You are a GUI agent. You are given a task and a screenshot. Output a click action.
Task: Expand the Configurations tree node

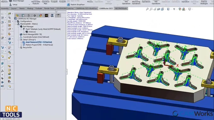[16, 21]
